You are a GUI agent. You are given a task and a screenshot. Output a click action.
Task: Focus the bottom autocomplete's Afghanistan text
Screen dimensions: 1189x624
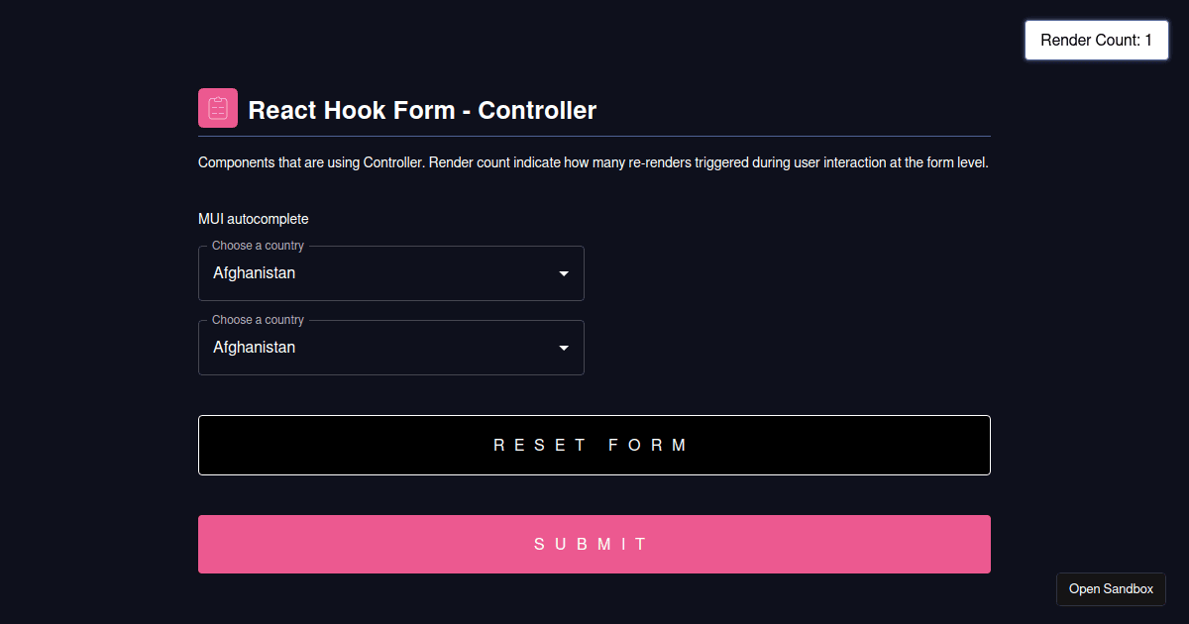(x=254, y=348)
